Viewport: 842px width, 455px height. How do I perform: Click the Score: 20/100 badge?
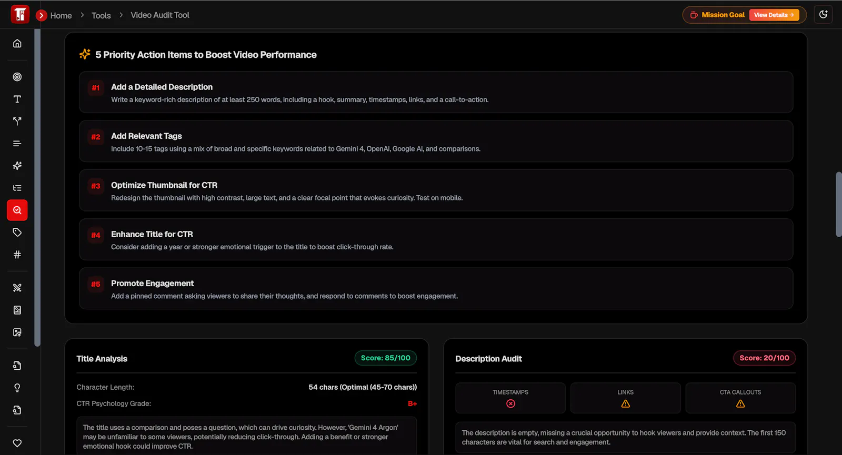pyautogui.click(x=764, y=358)
